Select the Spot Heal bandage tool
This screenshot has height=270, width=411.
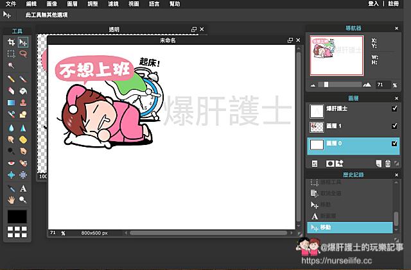(x=23, y=163)
